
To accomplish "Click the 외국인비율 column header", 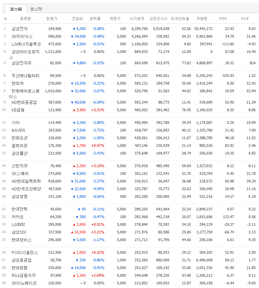I will [x=180, y=19].
